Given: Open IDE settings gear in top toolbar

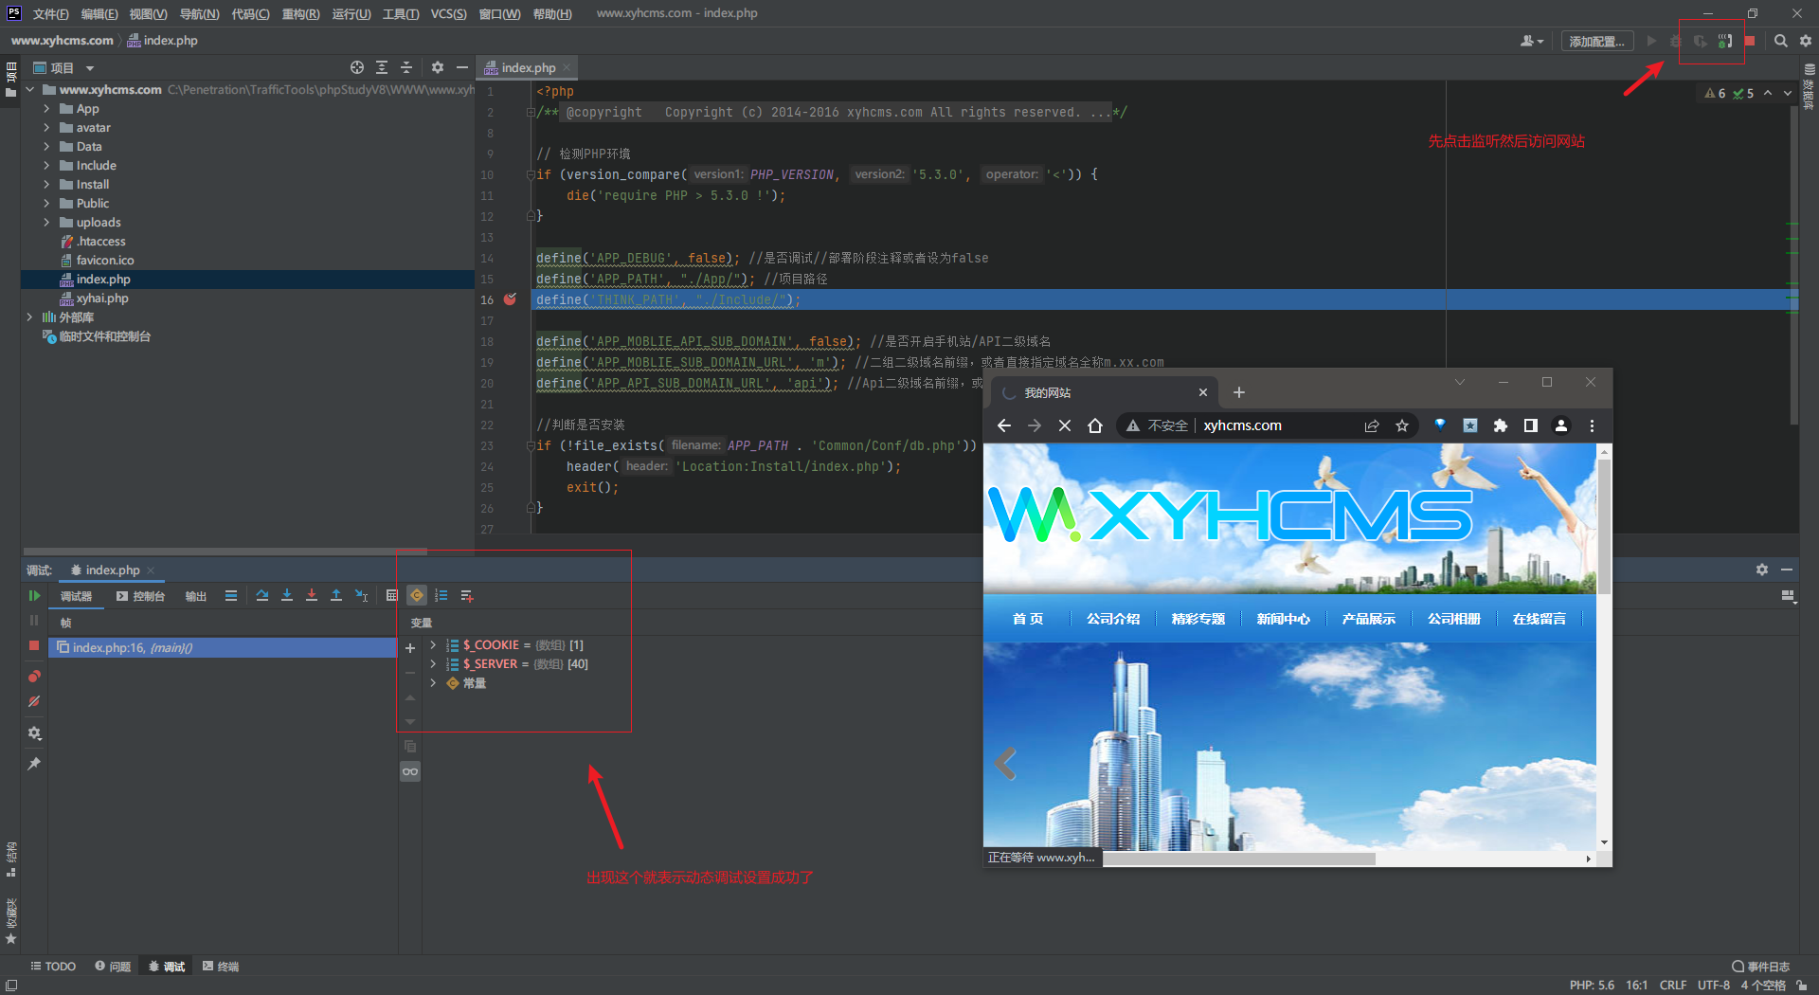Looking at the screenshot, I should click(x=1806, y=41).
